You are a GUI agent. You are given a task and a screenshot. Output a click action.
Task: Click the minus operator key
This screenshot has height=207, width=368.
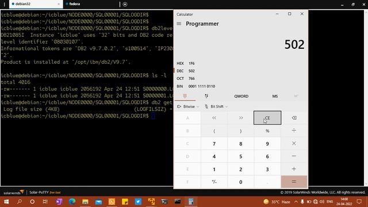pyautogui.click(x=294, y=156)
